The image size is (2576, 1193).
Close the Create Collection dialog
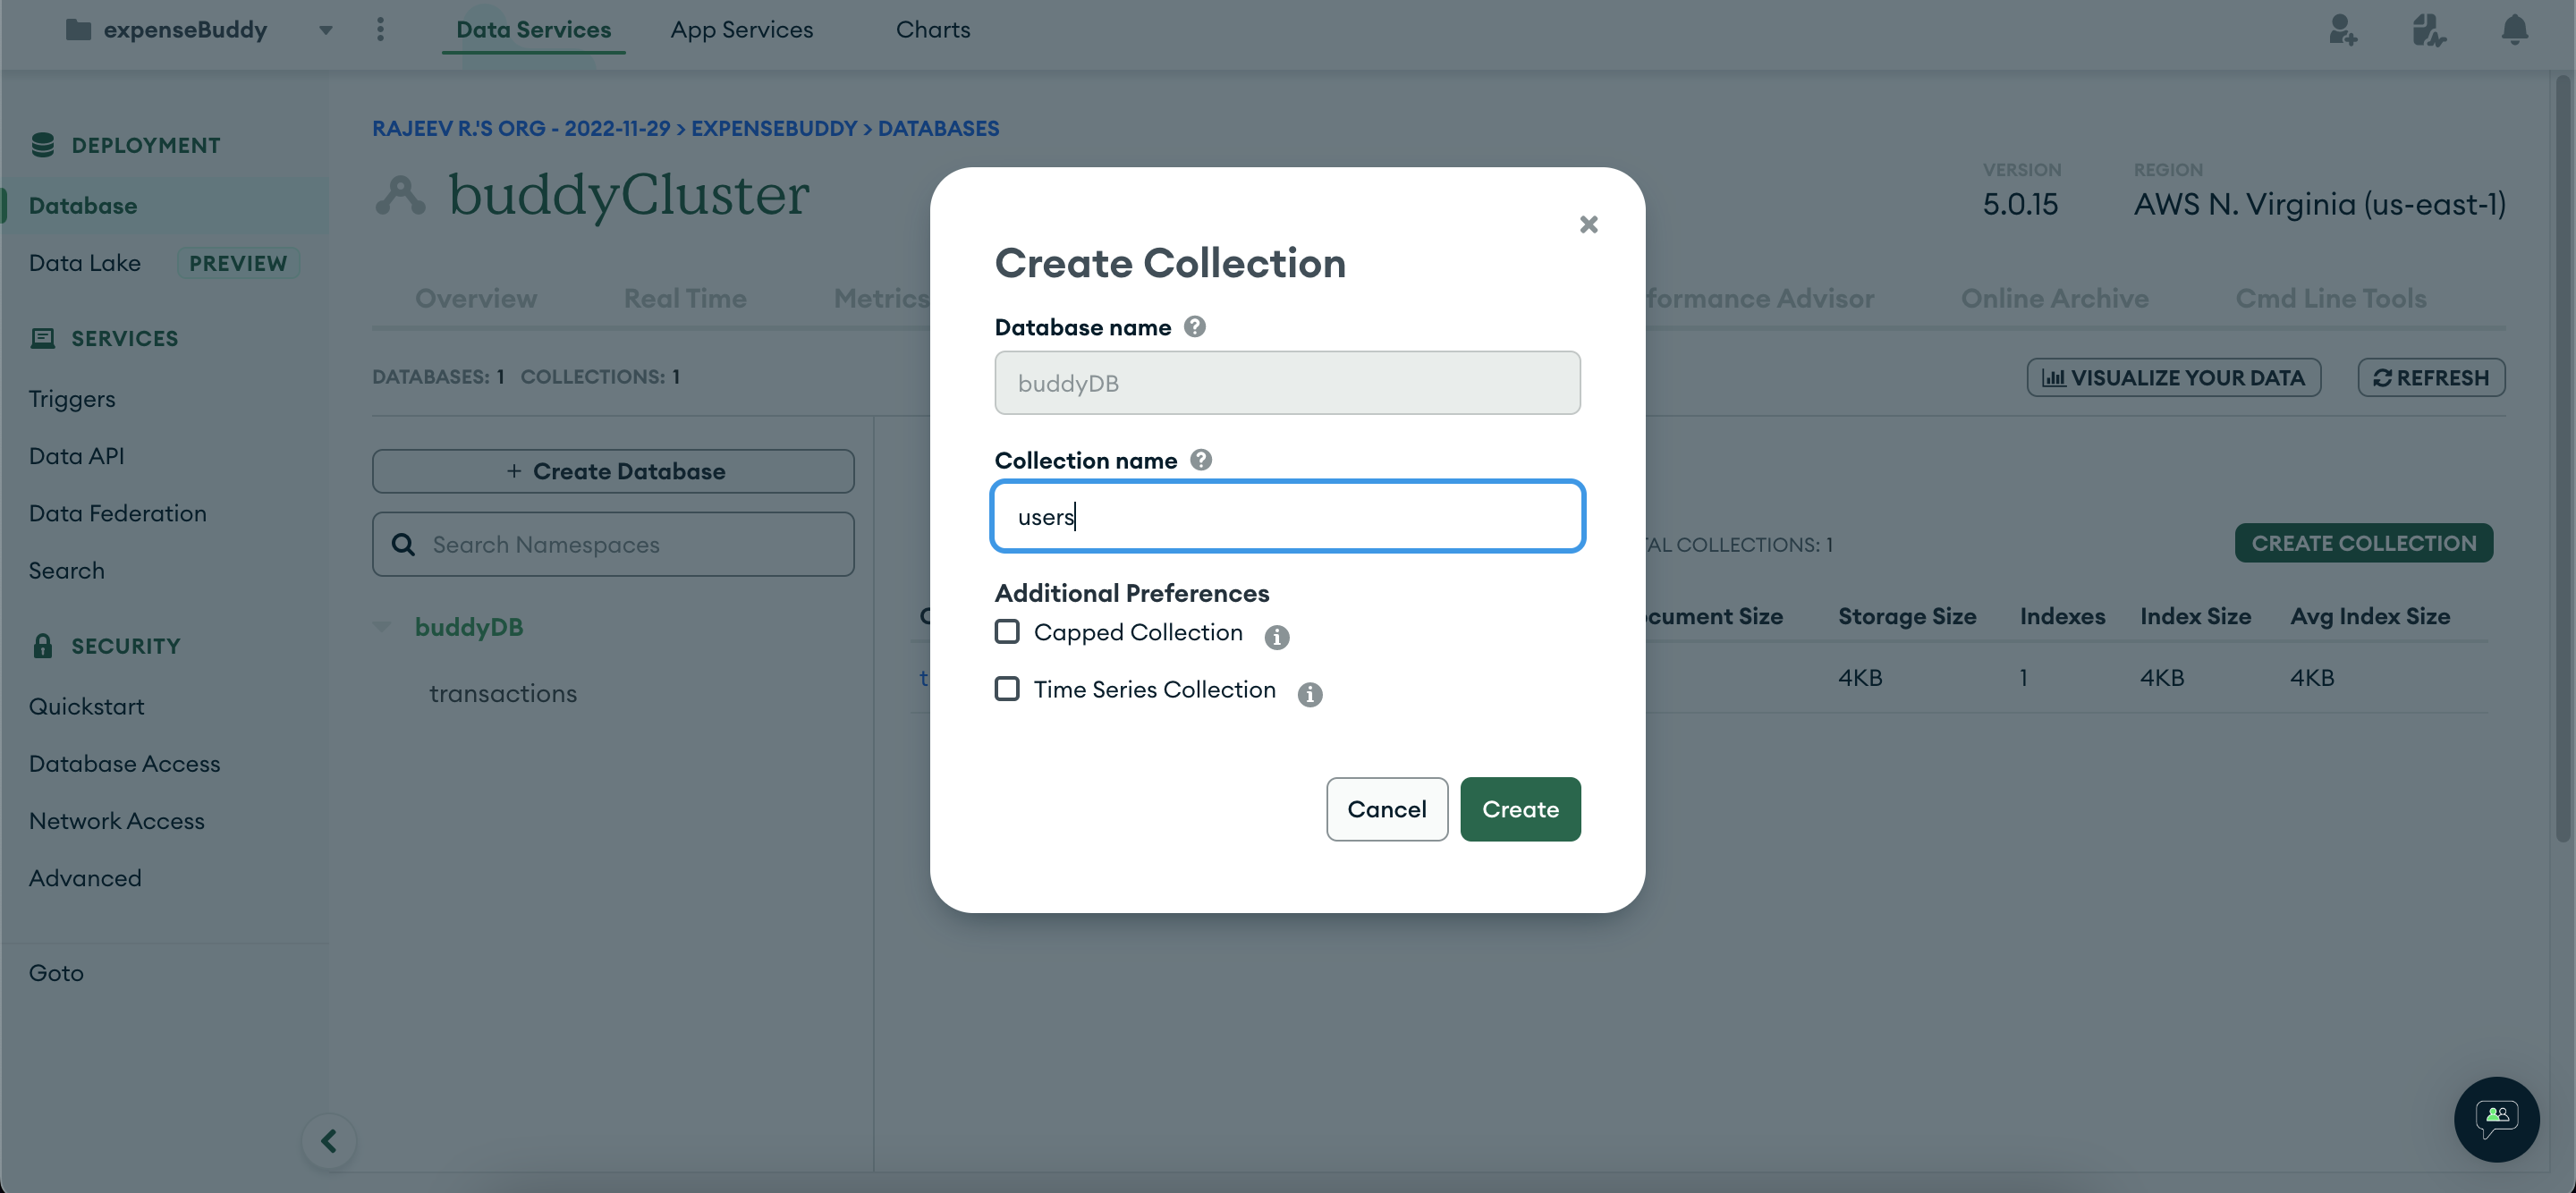tap(1588, 224)
